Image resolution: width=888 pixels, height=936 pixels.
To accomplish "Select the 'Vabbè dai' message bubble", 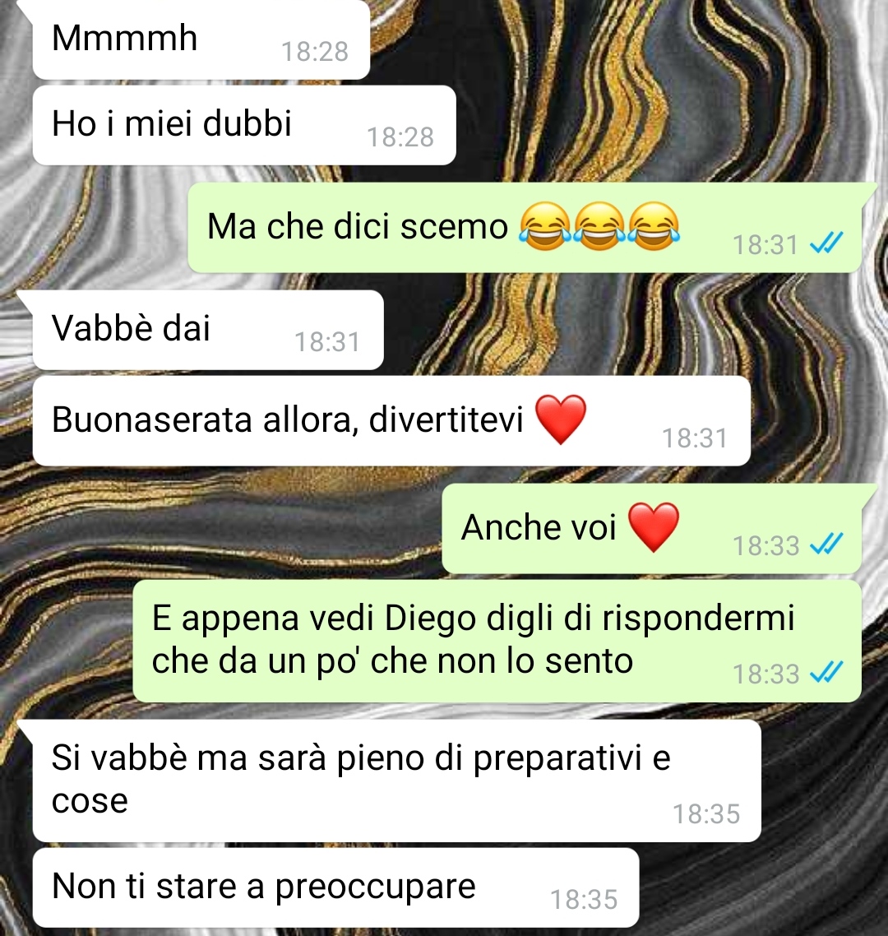I will (x=208, y=330).
